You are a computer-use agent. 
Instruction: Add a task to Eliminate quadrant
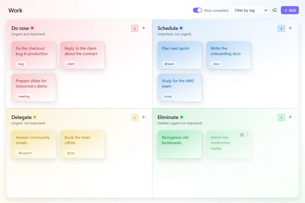coord(290,117)
